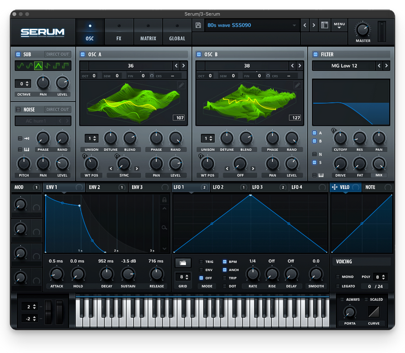
Task: Click the envelope zoom magnifier icon
Action: [x=164, y=228]
